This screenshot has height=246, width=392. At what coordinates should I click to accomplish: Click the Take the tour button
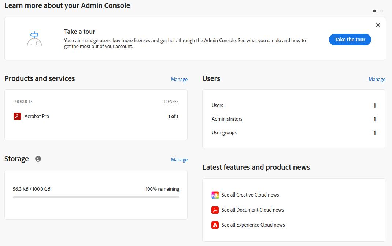click(x=350, y=40)
